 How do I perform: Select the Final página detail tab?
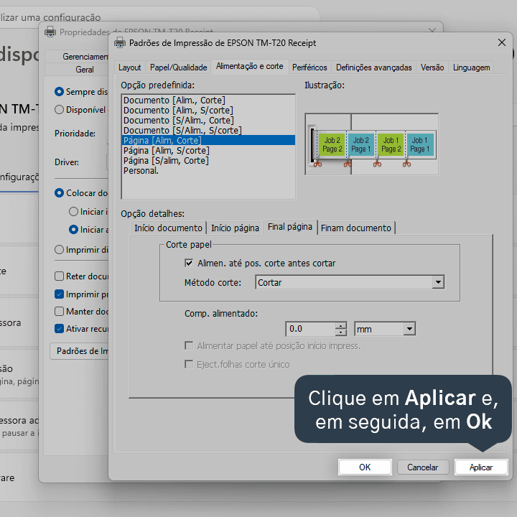click(290, 227)
